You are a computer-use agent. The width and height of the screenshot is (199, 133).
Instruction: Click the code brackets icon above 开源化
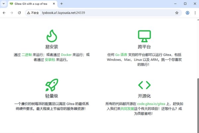144,85
